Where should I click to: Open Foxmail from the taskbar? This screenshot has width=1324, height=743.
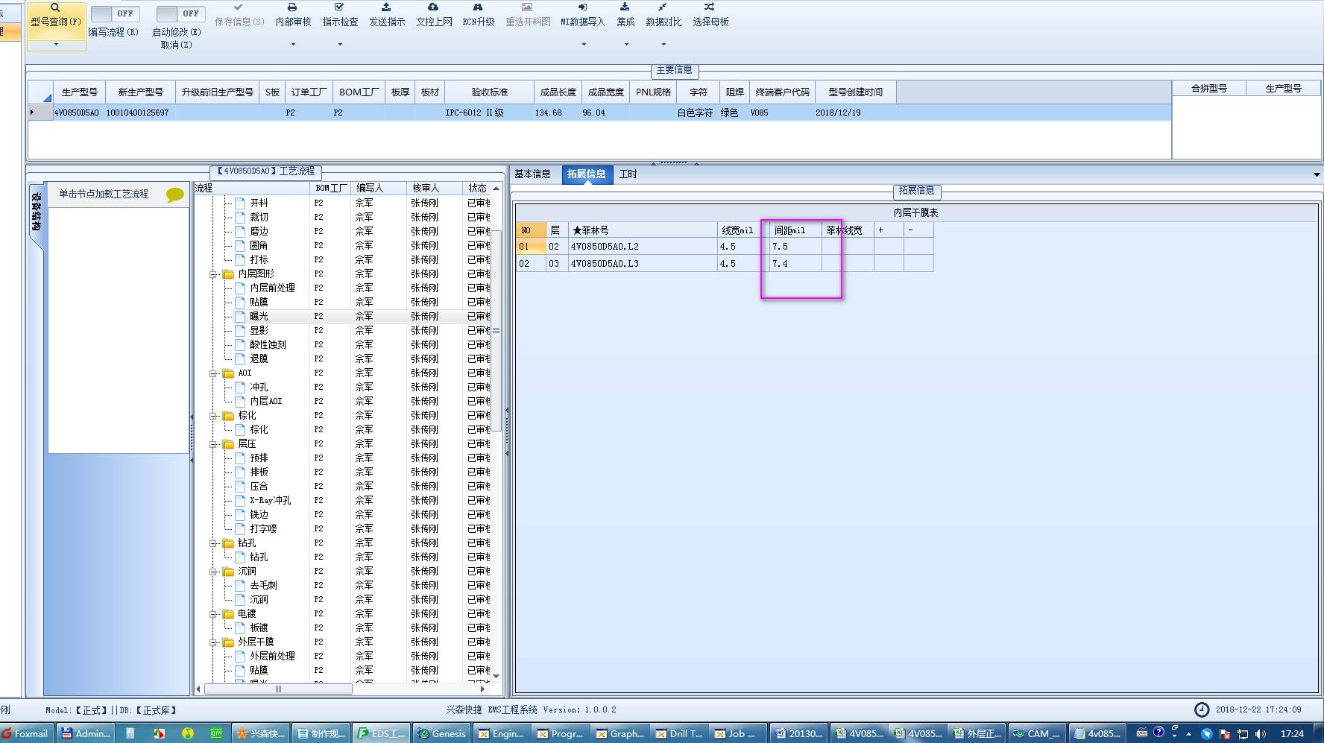[x=25, y=733]
